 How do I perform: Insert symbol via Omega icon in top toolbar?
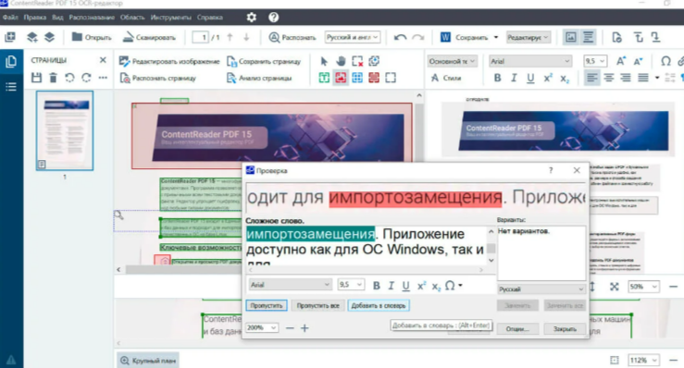(x=665, y=61)
